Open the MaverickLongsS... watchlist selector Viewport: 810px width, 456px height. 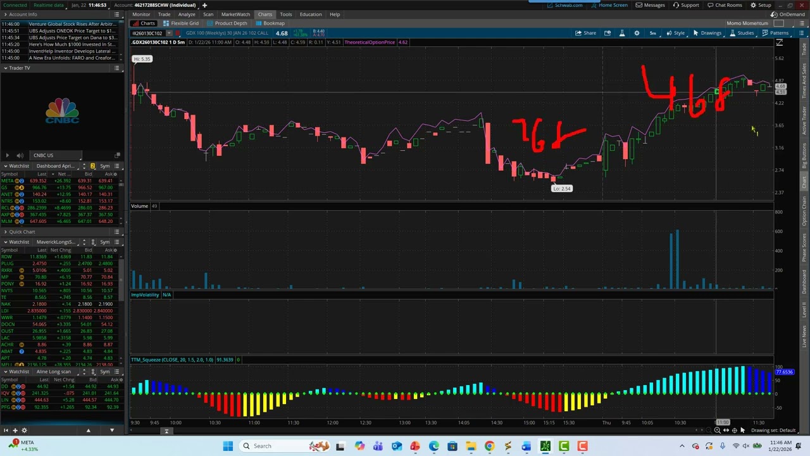pos(57,242)
